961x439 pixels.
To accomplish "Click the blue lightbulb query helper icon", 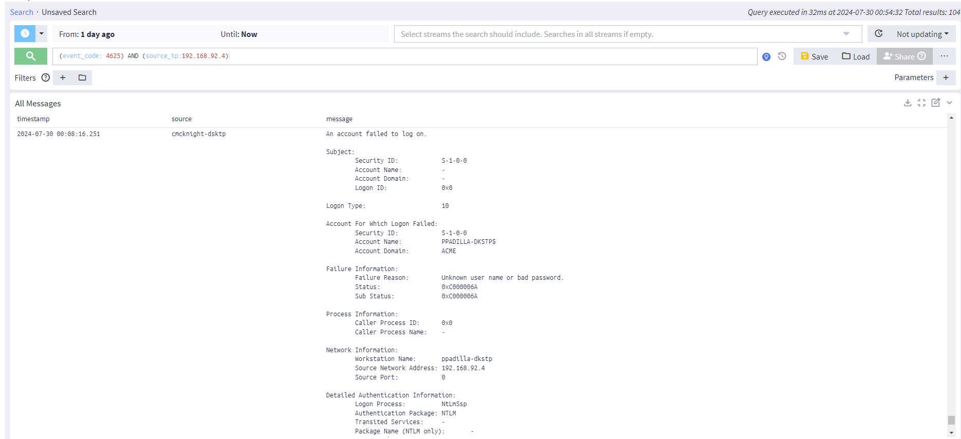I will pos(766,57).
